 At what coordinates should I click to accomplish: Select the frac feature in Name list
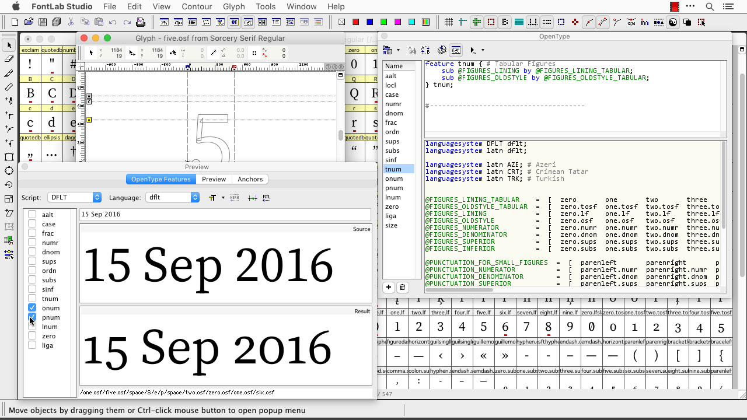pyautogui.click(x=399, y=123)
